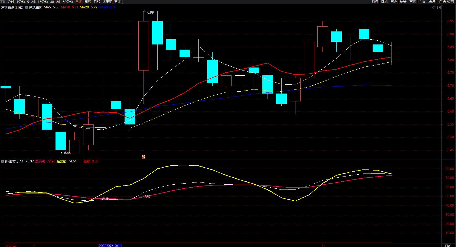
Task: Click the 6.44 low price annotation
Action: coord(67,153)
